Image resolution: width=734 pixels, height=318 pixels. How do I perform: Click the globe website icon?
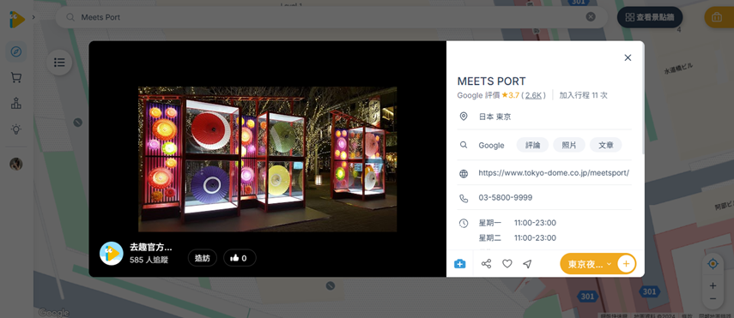pyautogui.click(x=464, y=173)
